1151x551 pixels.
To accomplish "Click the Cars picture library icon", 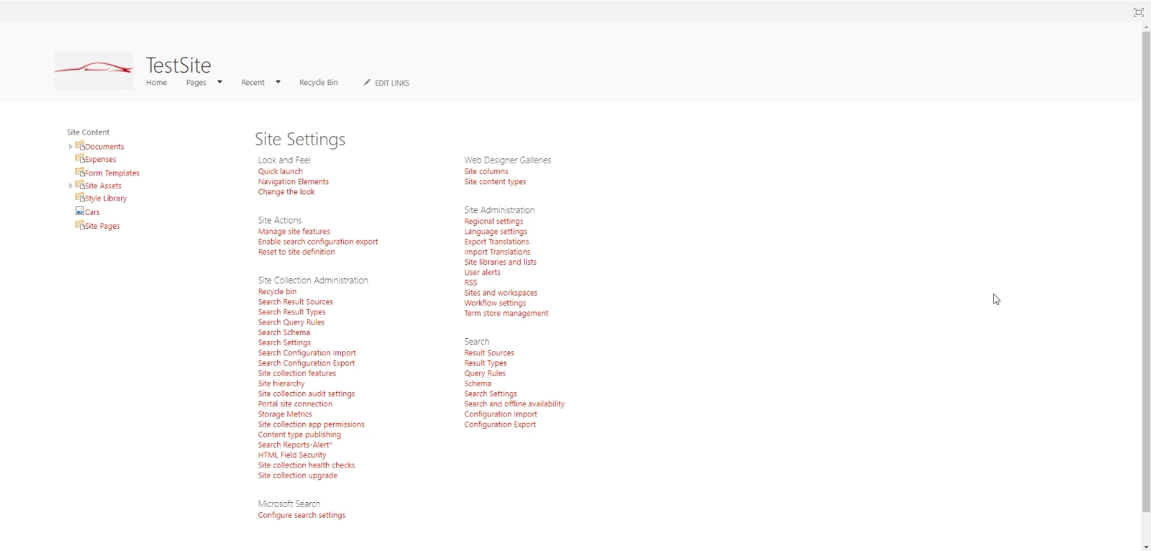I will (x=80, y=211).
